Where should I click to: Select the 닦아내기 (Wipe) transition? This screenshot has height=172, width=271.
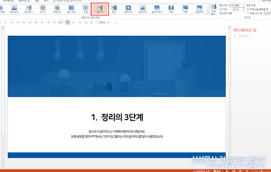point(28,9)
